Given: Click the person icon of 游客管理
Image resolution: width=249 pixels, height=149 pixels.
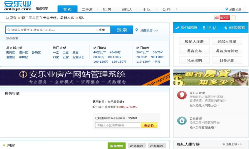Looking at the screenshot, I should point(226,28).
